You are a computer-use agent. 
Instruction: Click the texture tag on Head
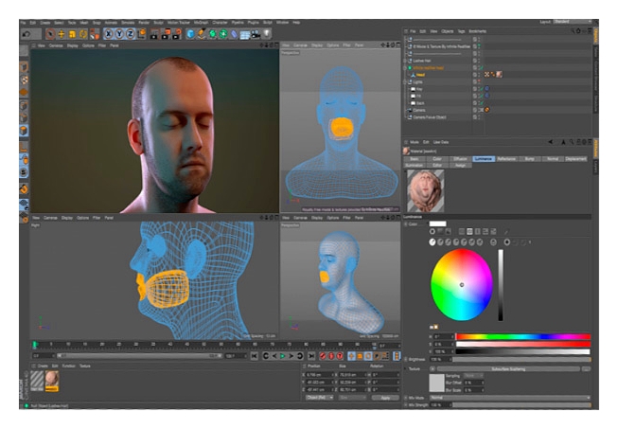pos(500,75)
